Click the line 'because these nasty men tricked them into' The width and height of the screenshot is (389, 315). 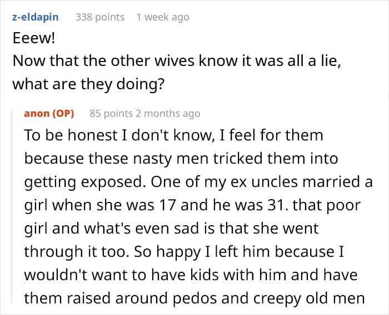(181, 159)
